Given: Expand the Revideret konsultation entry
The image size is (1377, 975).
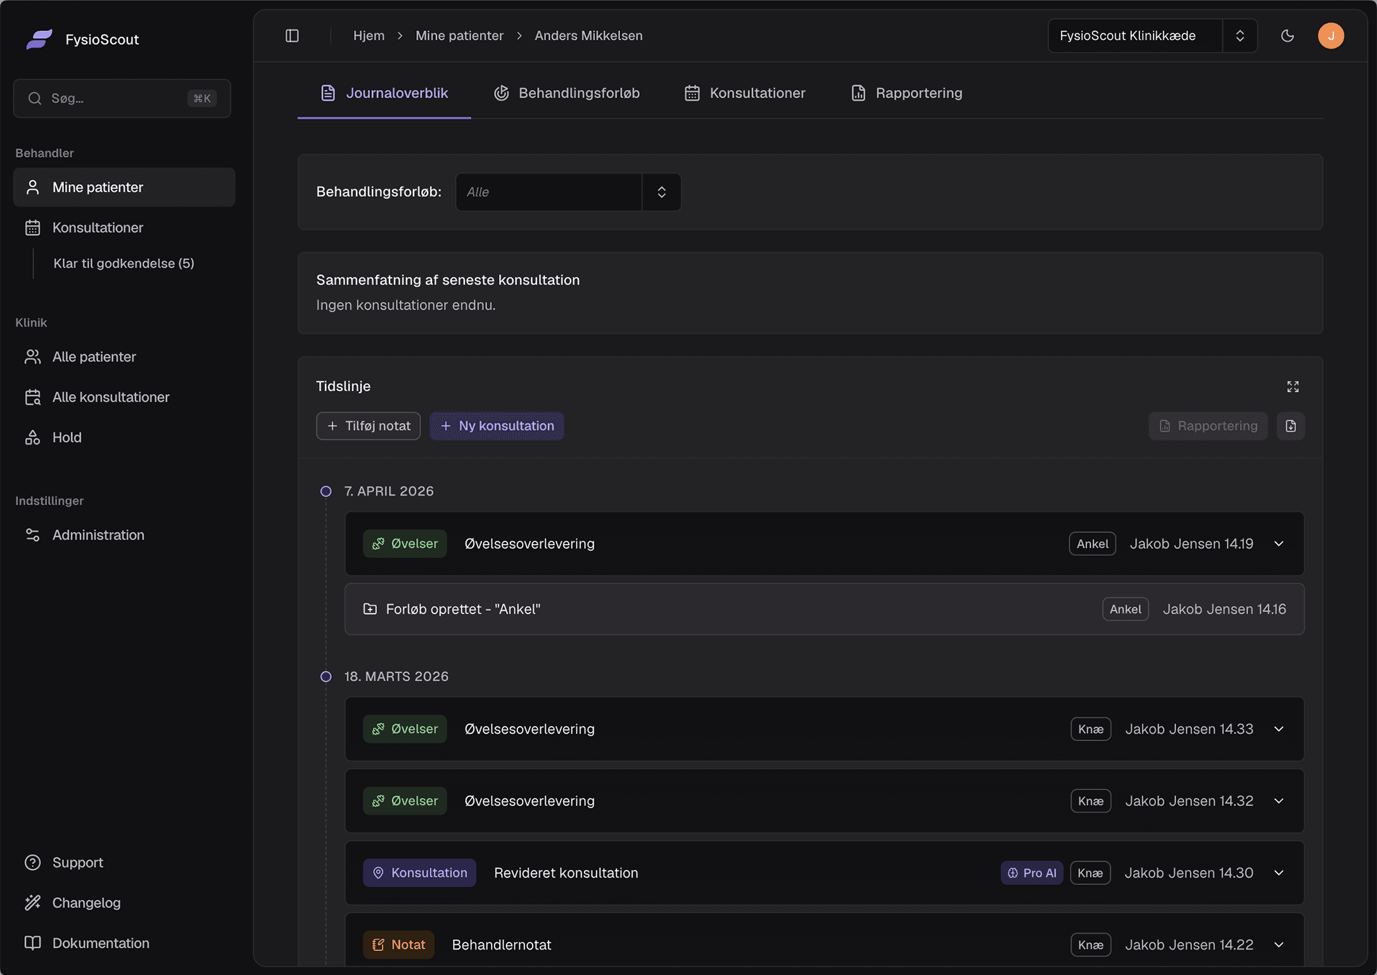Looking at the screenshot, I should point(1279,873).
